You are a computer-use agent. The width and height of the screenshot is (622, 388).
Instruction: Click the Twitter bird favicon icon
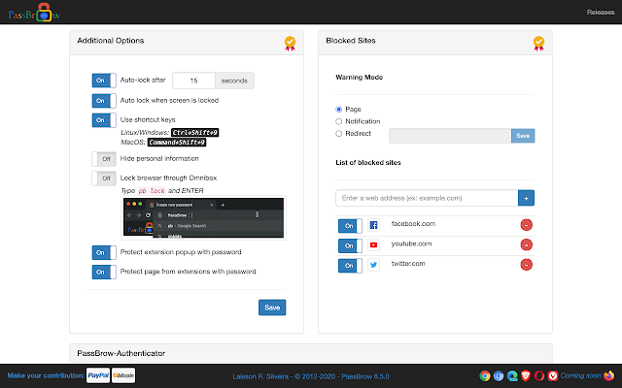(x=373, y=265)
